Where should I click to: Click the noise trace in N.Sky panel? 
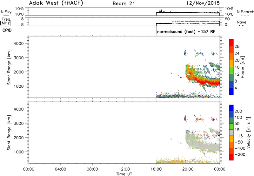pos(188,12)
